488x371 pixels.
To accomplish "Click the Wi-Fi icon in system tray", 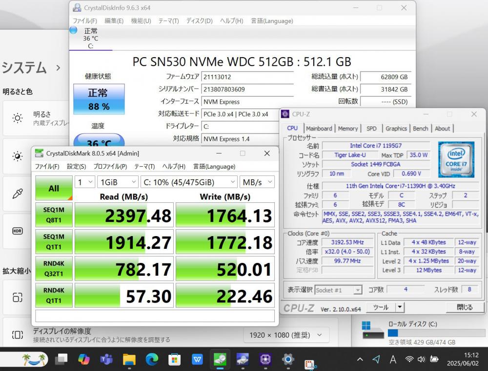I will pos(409,359).
